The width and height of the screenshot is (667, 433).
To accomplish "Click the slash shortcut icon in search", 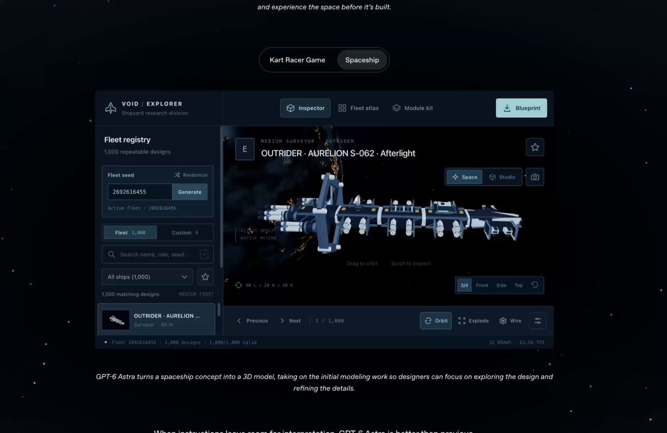I will tap(204, 255).
